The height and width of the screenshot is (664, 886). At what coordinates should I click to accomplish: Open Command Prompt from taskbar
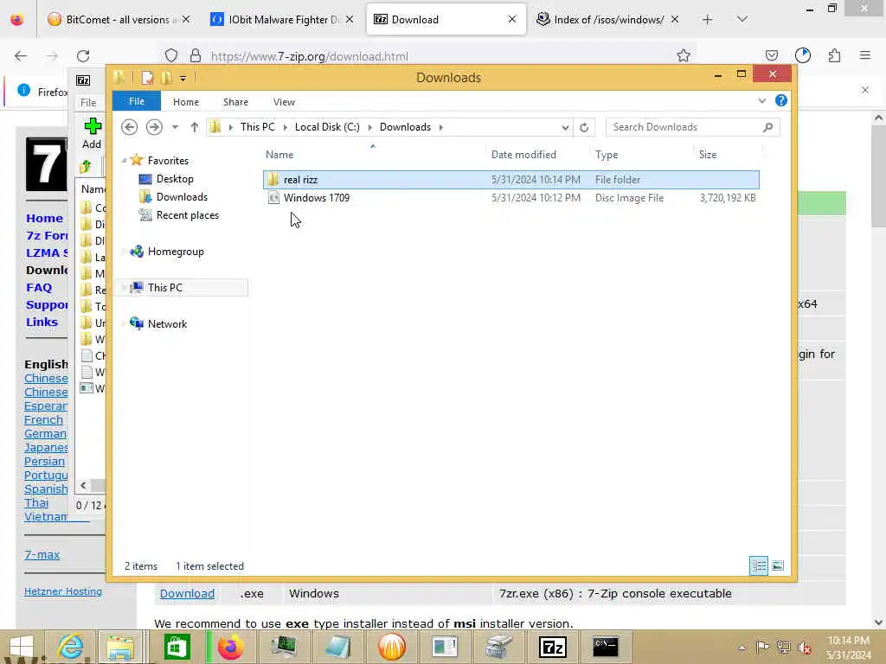(x=605, y=647)
